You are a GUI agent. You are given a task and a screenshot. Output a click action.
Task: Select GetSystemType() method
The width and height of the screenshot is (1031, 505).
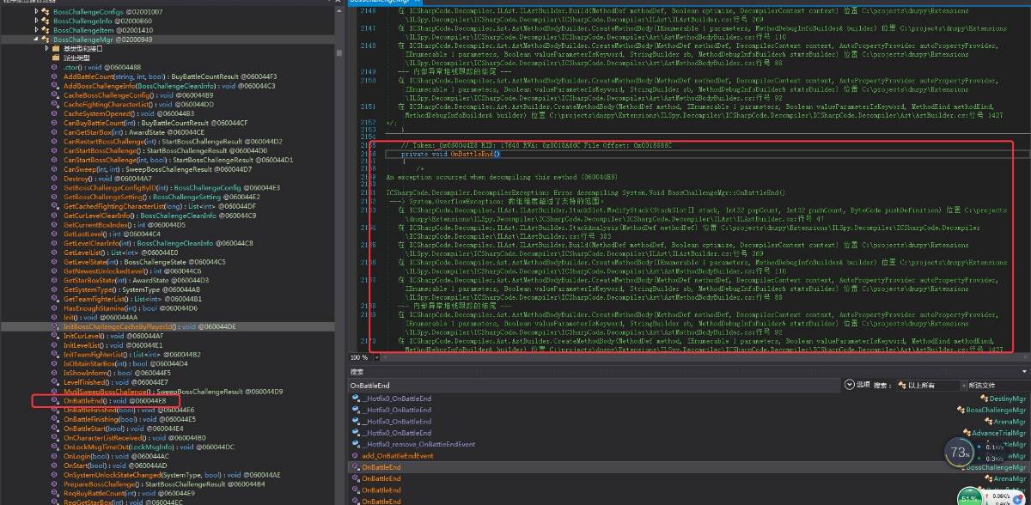pyautogui.click(x=131, y=289)
